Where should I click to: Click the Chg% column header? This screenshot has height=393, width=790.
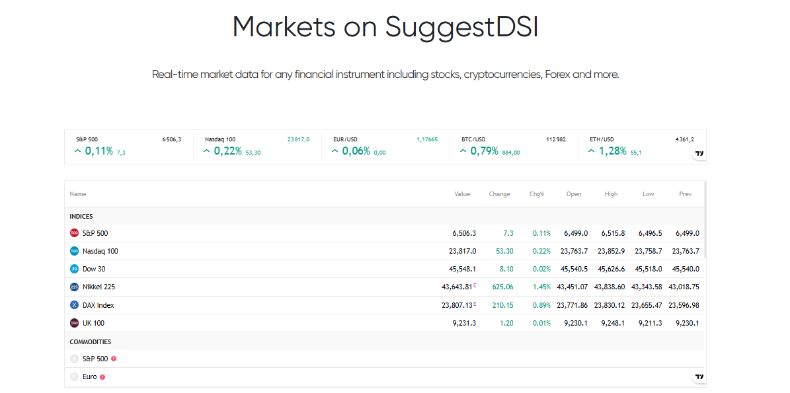(x=537, y=194)
